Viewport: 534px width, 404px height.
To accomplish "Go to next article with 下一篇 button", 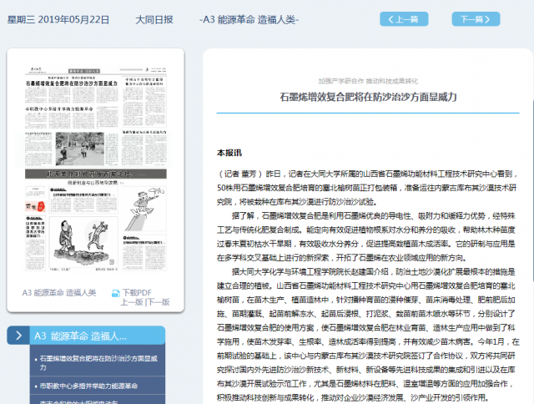I will pyautogui.click(x=476, y=19).
